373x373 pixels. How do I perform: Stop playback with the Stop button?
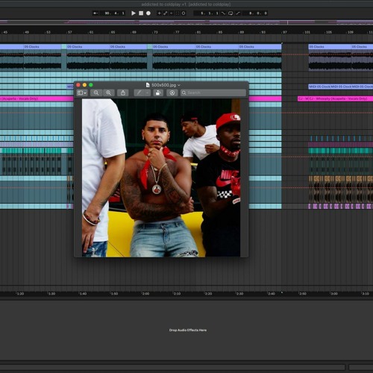click(141, 13)
